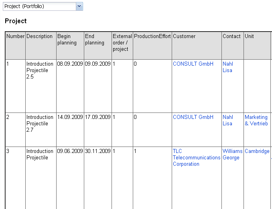The image size is (272, 209).
Task: Select the End planning column header
Action: point(95,40)
